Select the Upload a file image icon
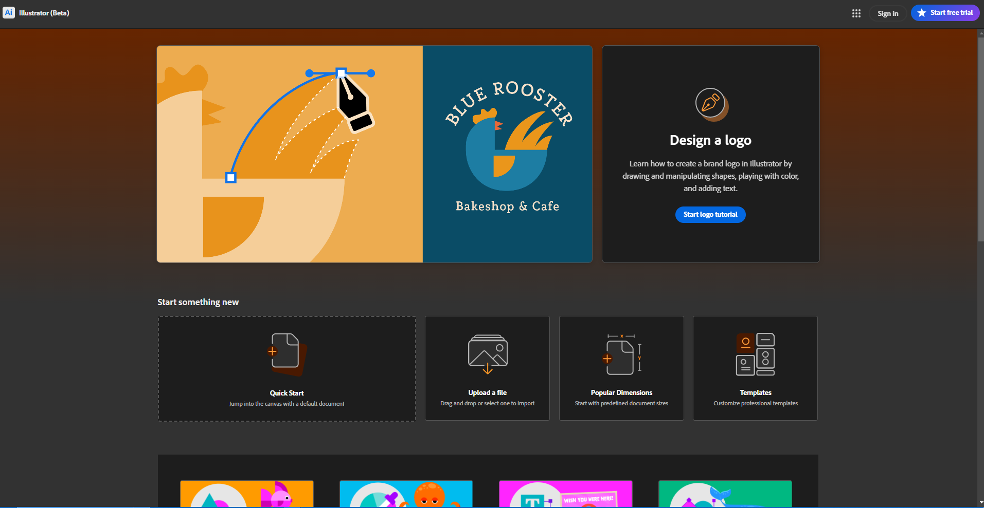The height and width of the screenshot is (508, 984). (x=488, y=354)
